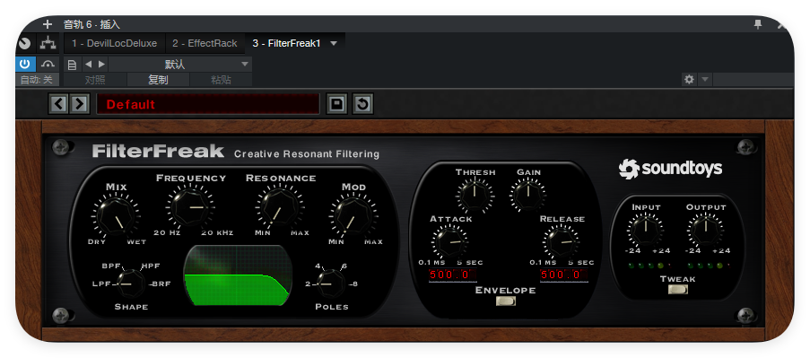Click the 对照 compare button
The image size is (810, 358).
[95, 80]
